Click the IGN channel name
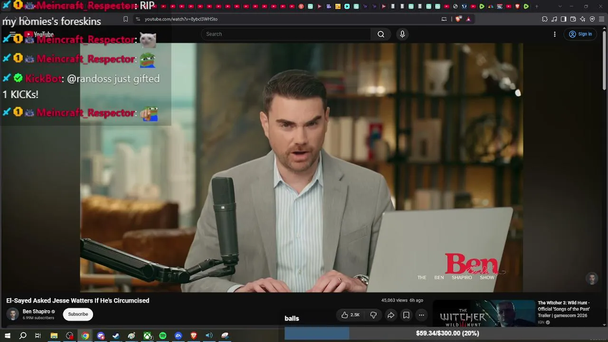 pyautogui.click(x=541, y=323)
